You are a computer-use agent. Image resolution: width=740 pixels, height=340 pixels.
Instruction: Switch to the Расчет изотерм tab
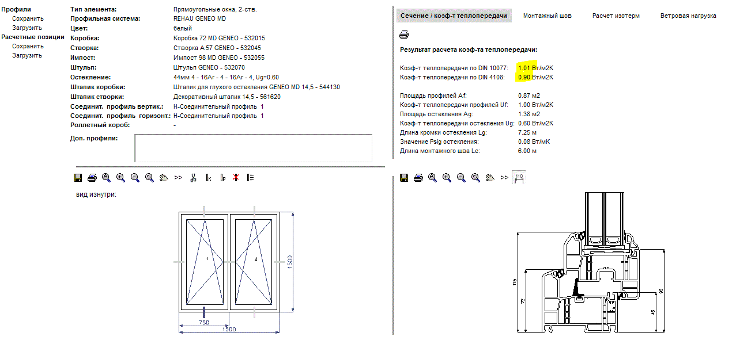[x=616, y=16]
